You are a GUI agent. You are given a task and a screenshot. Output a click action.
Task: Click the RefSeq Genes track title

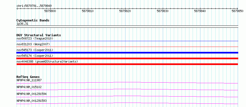coord(28,77)
